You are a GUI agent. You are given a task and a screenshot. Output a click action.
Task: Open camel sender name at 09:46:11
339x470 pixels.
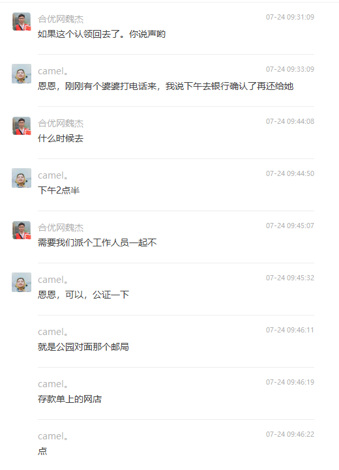pyautogui.click(x=53, y=332)
